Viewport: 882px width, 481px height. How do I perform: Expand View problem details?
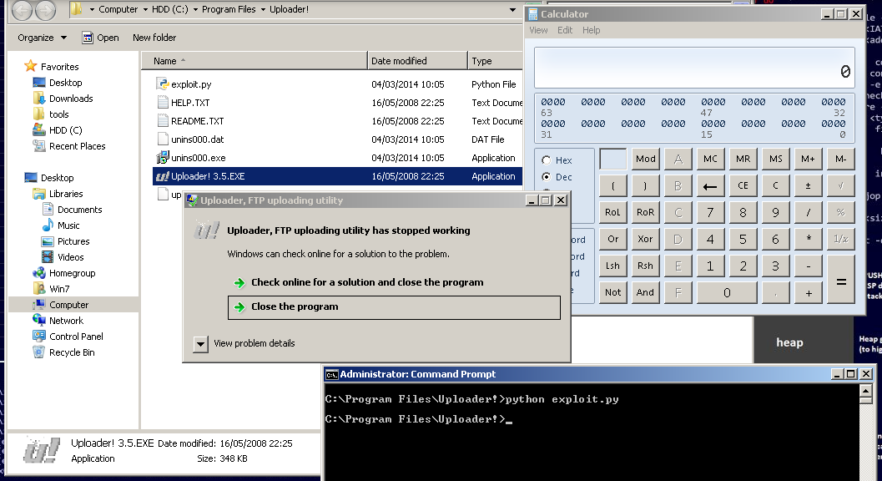pos(200,343)
